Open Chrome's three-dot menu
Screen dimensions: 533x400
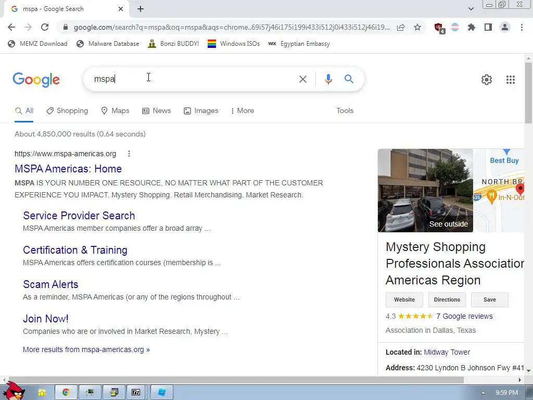point(522,27)
